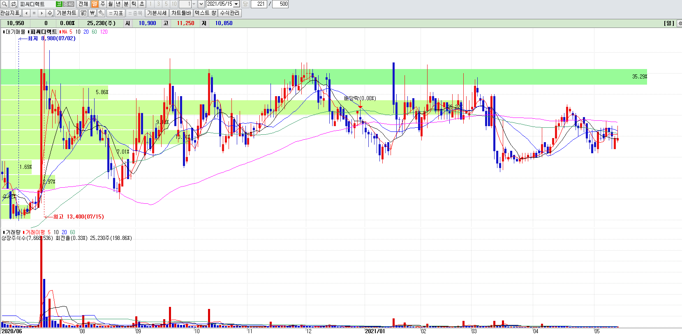This screenshot has width=682, height=334.
Task: Click the 증40 margin badge
Action: (x=68, y=4)
